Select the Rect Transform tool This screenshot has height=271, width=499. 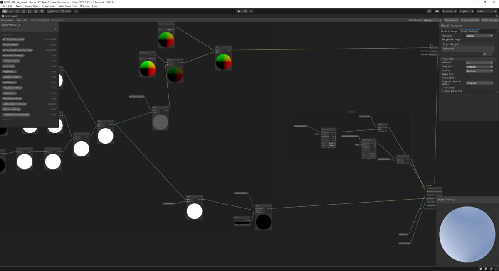click(x=30, y=11)
